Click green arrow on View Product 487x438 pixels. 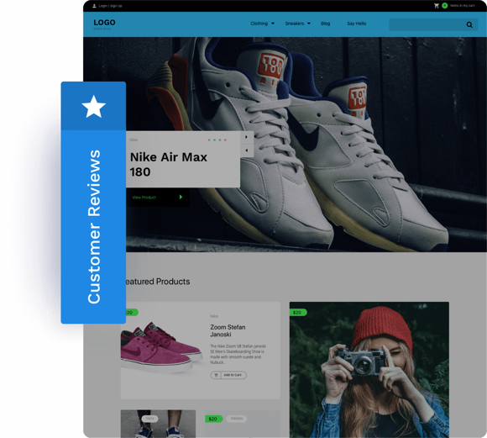(181, 197)
